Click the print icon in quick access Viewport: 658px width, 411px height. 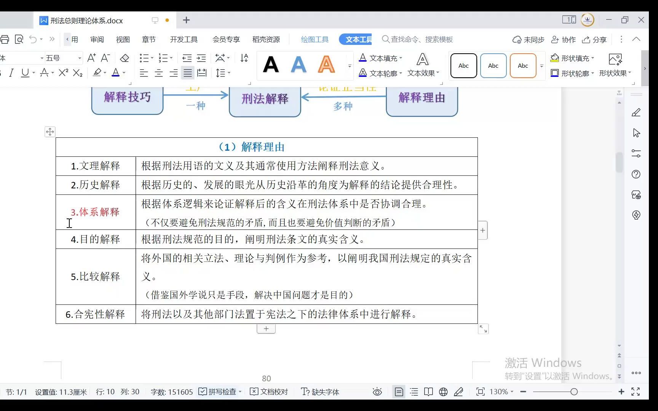5,39
